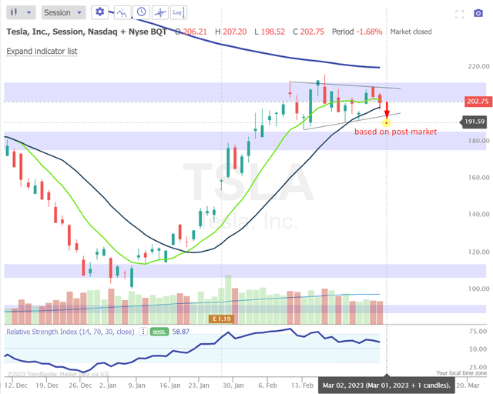Click the 30. Jan date axis label

(233, 386)
